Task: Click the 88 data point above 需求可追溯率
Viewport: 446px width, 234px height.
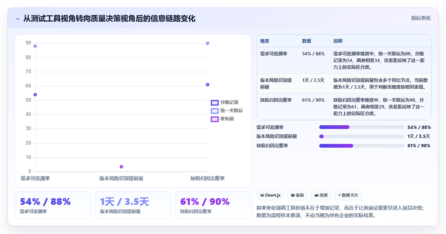Action: point(35,46)
